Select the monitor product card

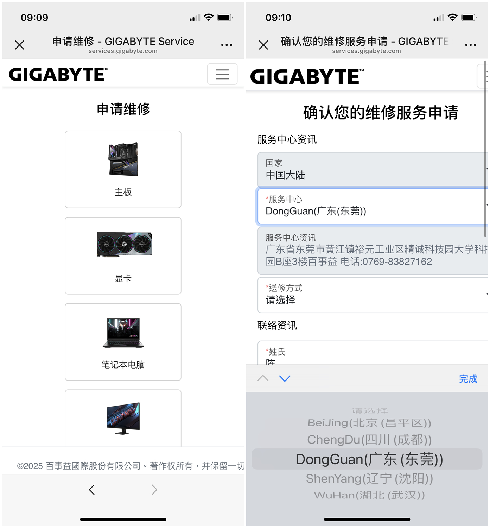(123, 418)
